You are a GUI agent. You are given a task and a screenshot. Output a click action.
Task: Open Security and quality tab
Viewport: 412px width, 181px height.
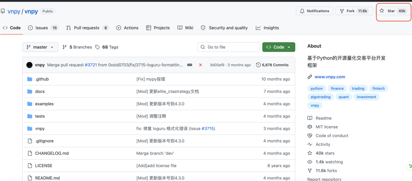pos(224,28)
